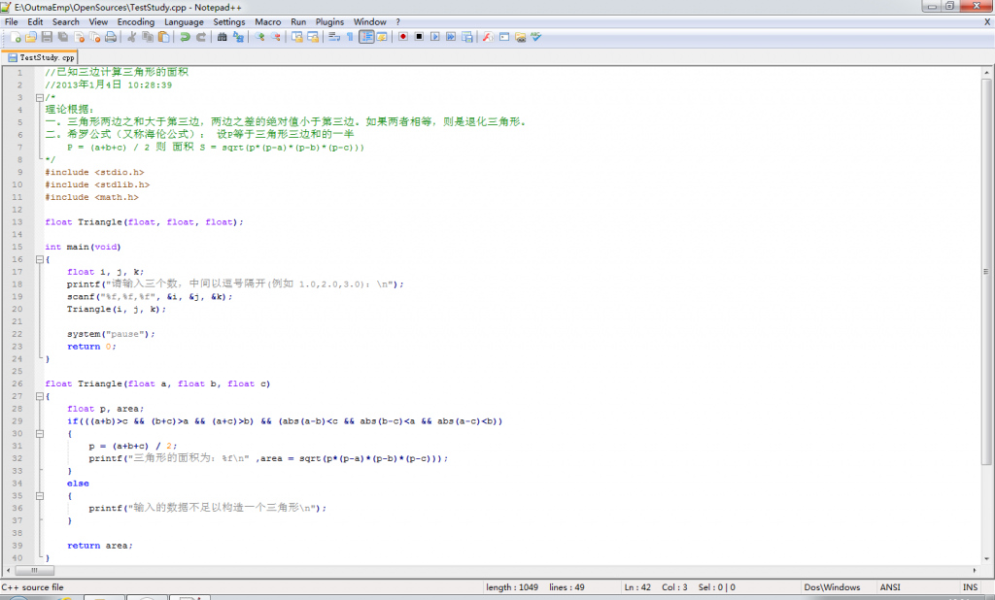Start macro recording with red dot icon

coord(402,37)
